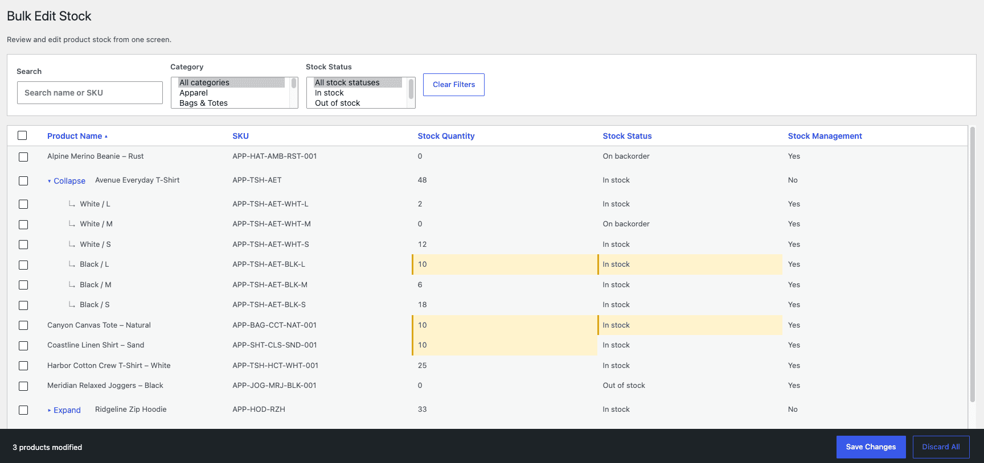Filter by Out of stock option
This screenshot has width=984, height=463.
pos(358,103)
